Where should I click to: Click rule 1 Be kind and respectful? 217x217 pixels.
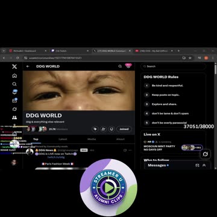(167, 86)
